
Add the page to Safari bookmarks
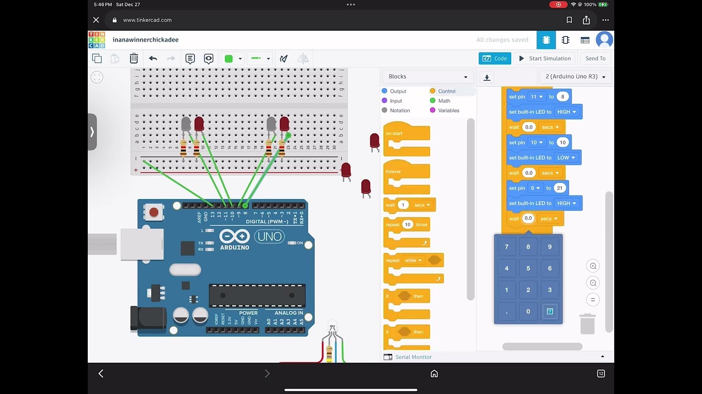pos(569,20)
